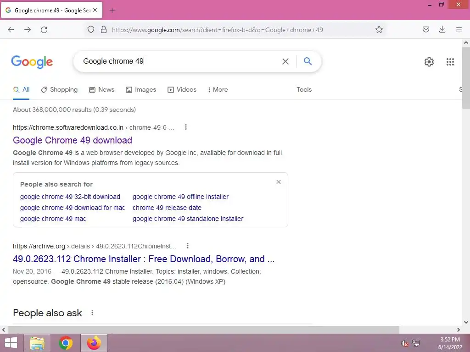Click the magnifier search button
This screenshot has height=352, width=470.
[308, 61]
